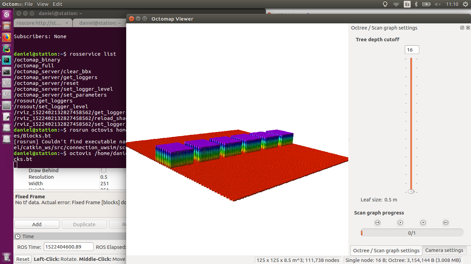The image size is (471, 264).
Task: Open the battery indicator menu
Action: point(427,4)
